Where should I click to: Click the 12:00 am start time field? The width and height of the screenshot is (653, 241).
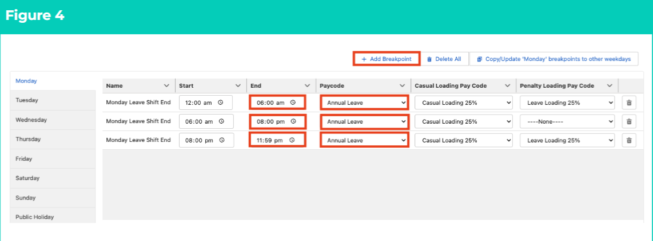coord(206,103)
